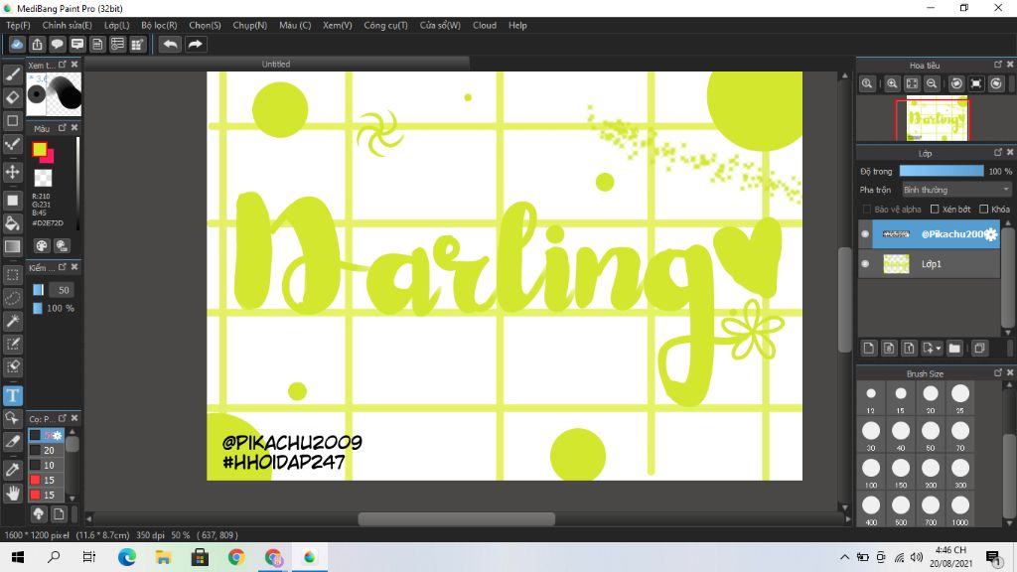Open the Công cụ(T) menu
The width and height of the screenshot is (1017, 572).
[x=385, y=25]
